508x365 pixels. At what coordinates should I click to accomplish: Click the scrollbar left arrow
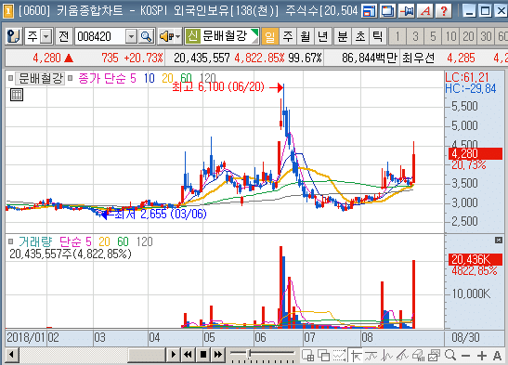[x=12, y=355]
